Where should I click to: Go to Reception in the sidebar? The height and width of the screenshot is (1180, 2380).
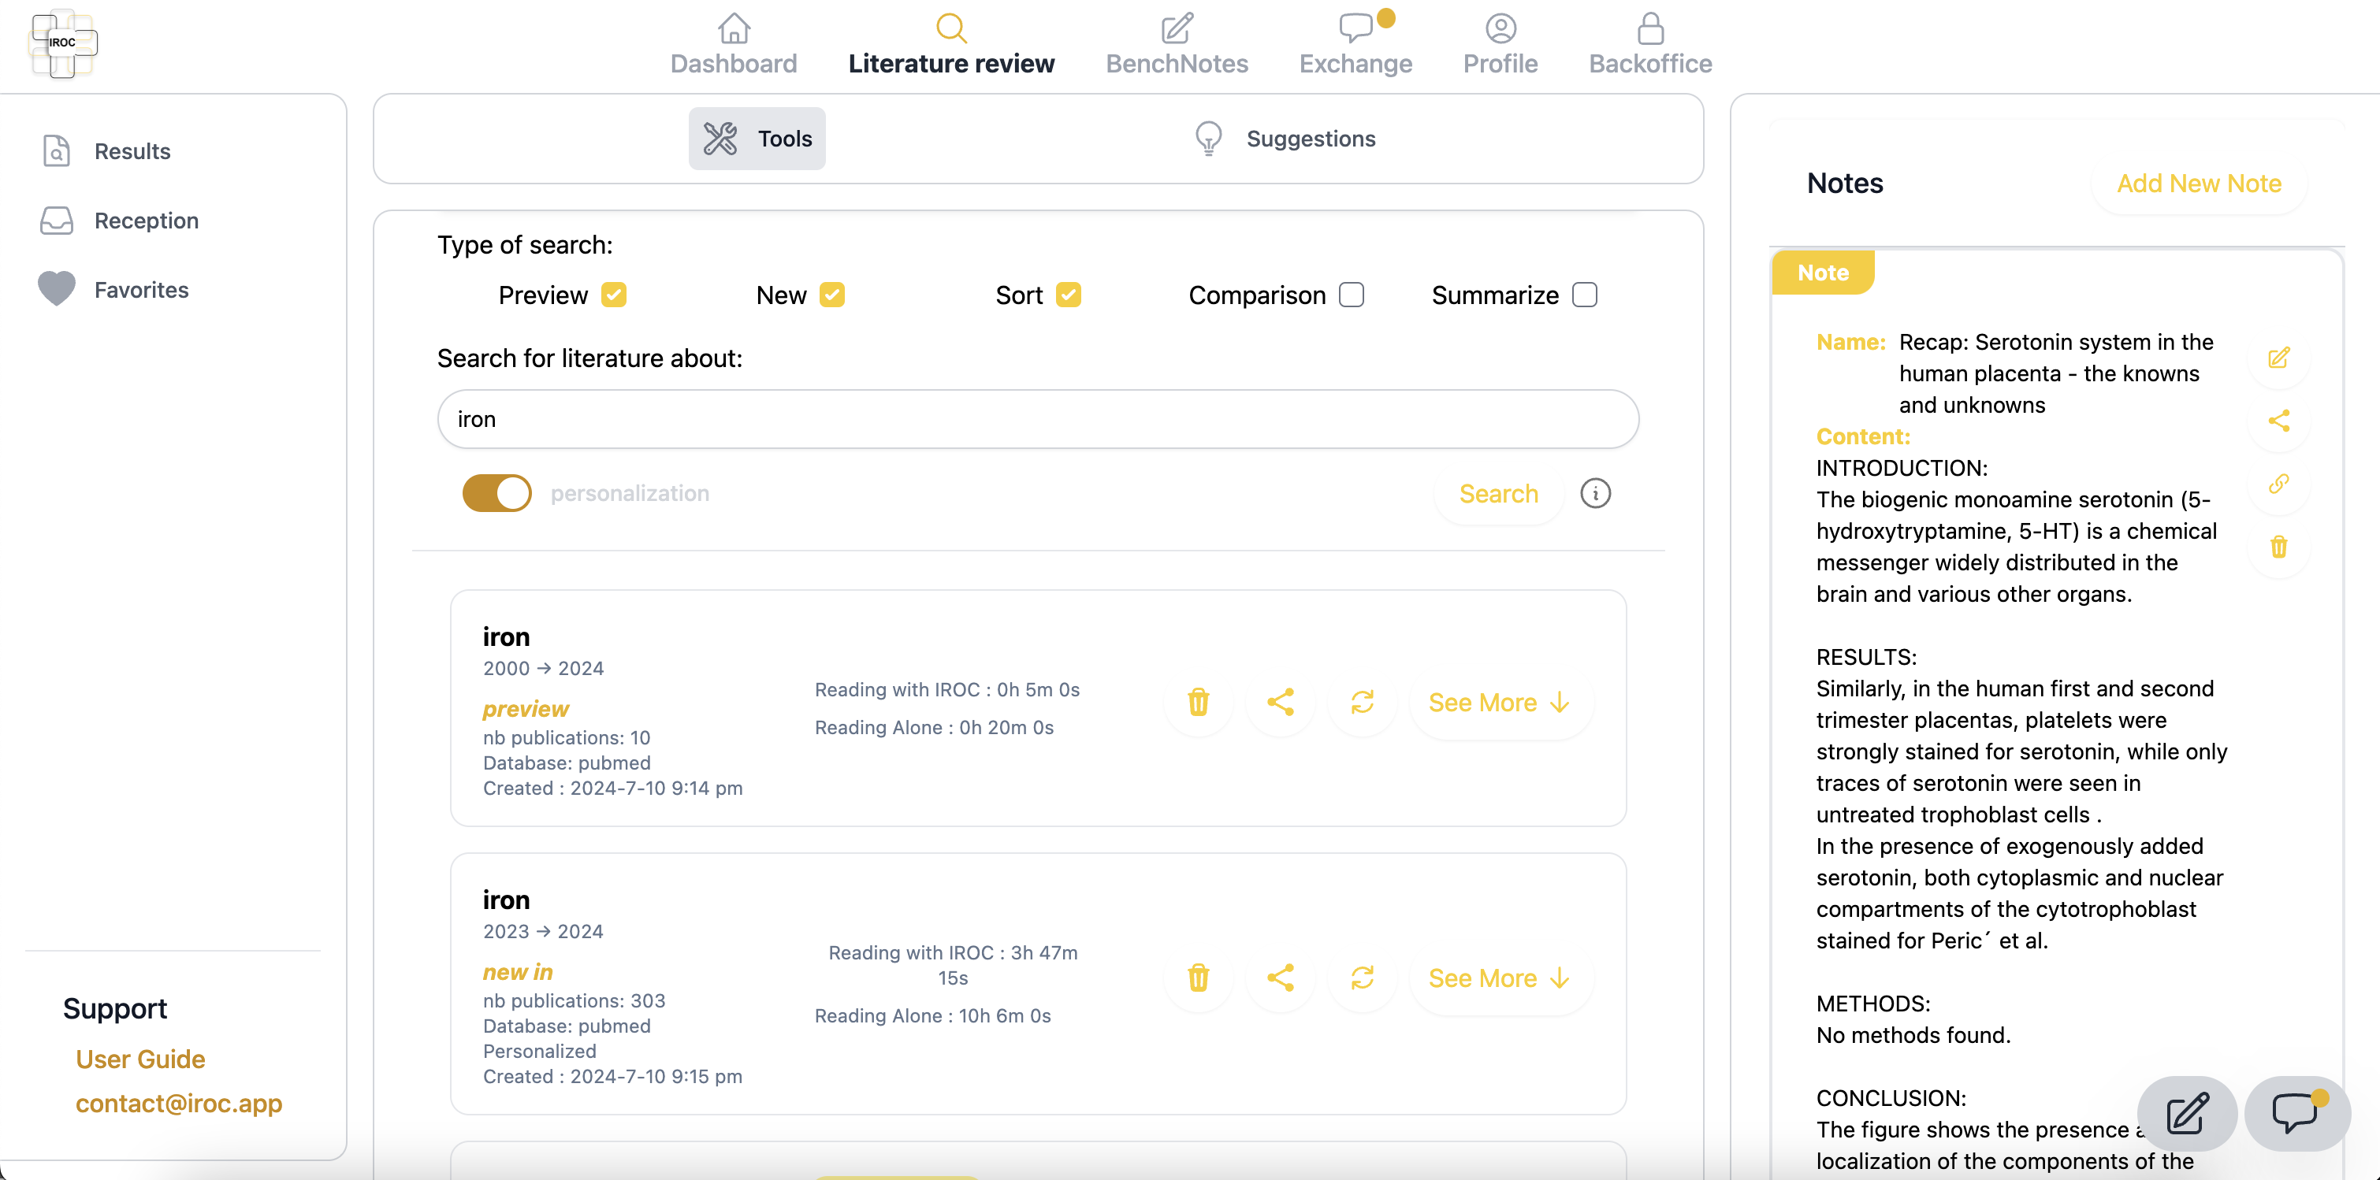pos(146,220)
